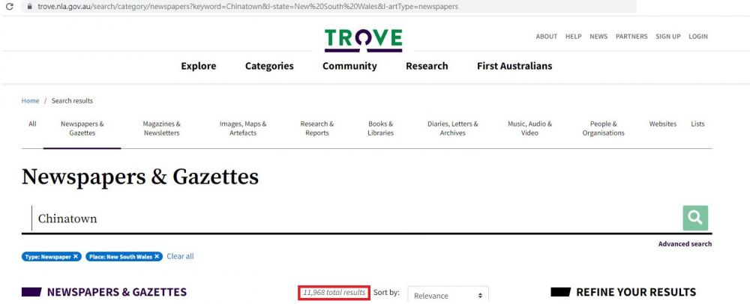Click the green search magnifier button
750x304 pixels.
694,218
